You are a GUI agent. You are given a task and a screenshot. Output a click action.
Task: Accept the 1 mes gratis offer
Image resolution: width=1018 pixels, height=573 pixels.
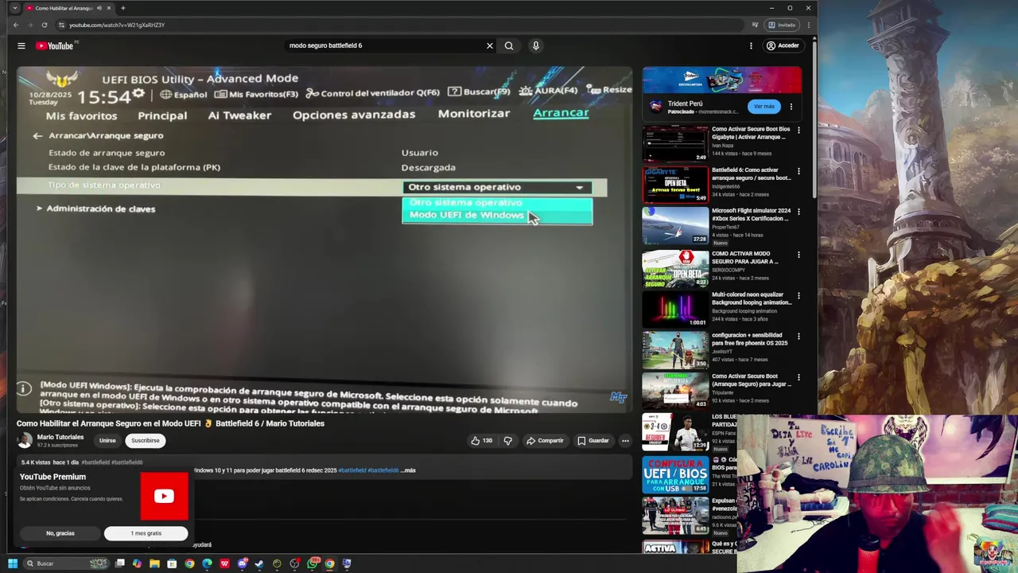[146, 533]
